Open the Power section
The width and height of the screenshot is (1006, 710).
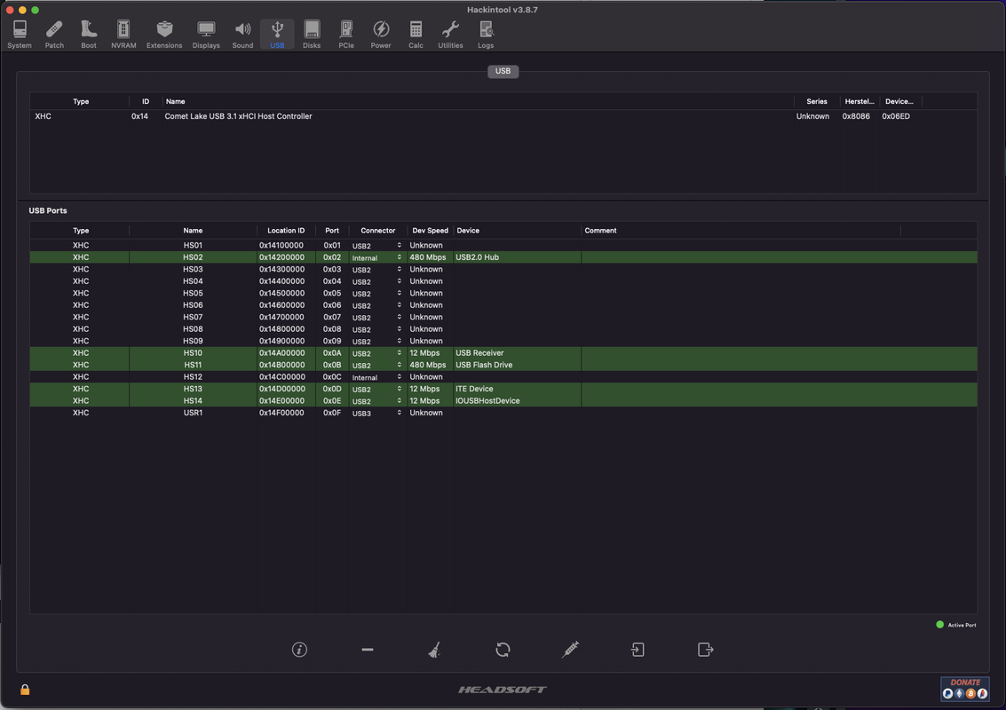click(381, 34)
